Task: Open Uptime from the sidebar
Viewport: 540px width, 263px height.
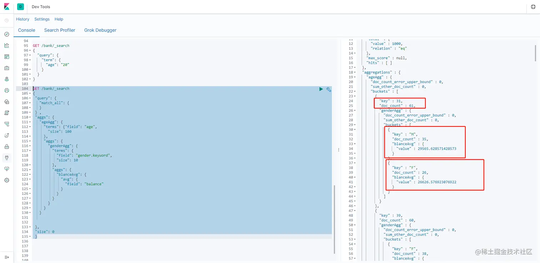Action: click(6, 135)
